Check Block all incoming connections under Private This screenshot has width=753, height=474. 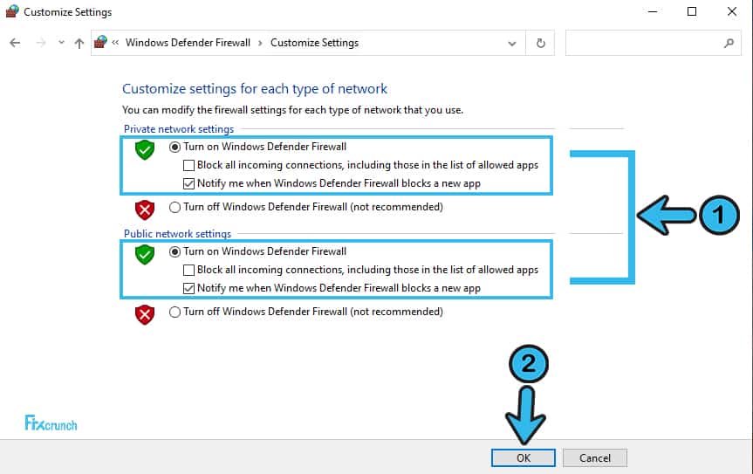pyautogui.click(x=188, y=165)
